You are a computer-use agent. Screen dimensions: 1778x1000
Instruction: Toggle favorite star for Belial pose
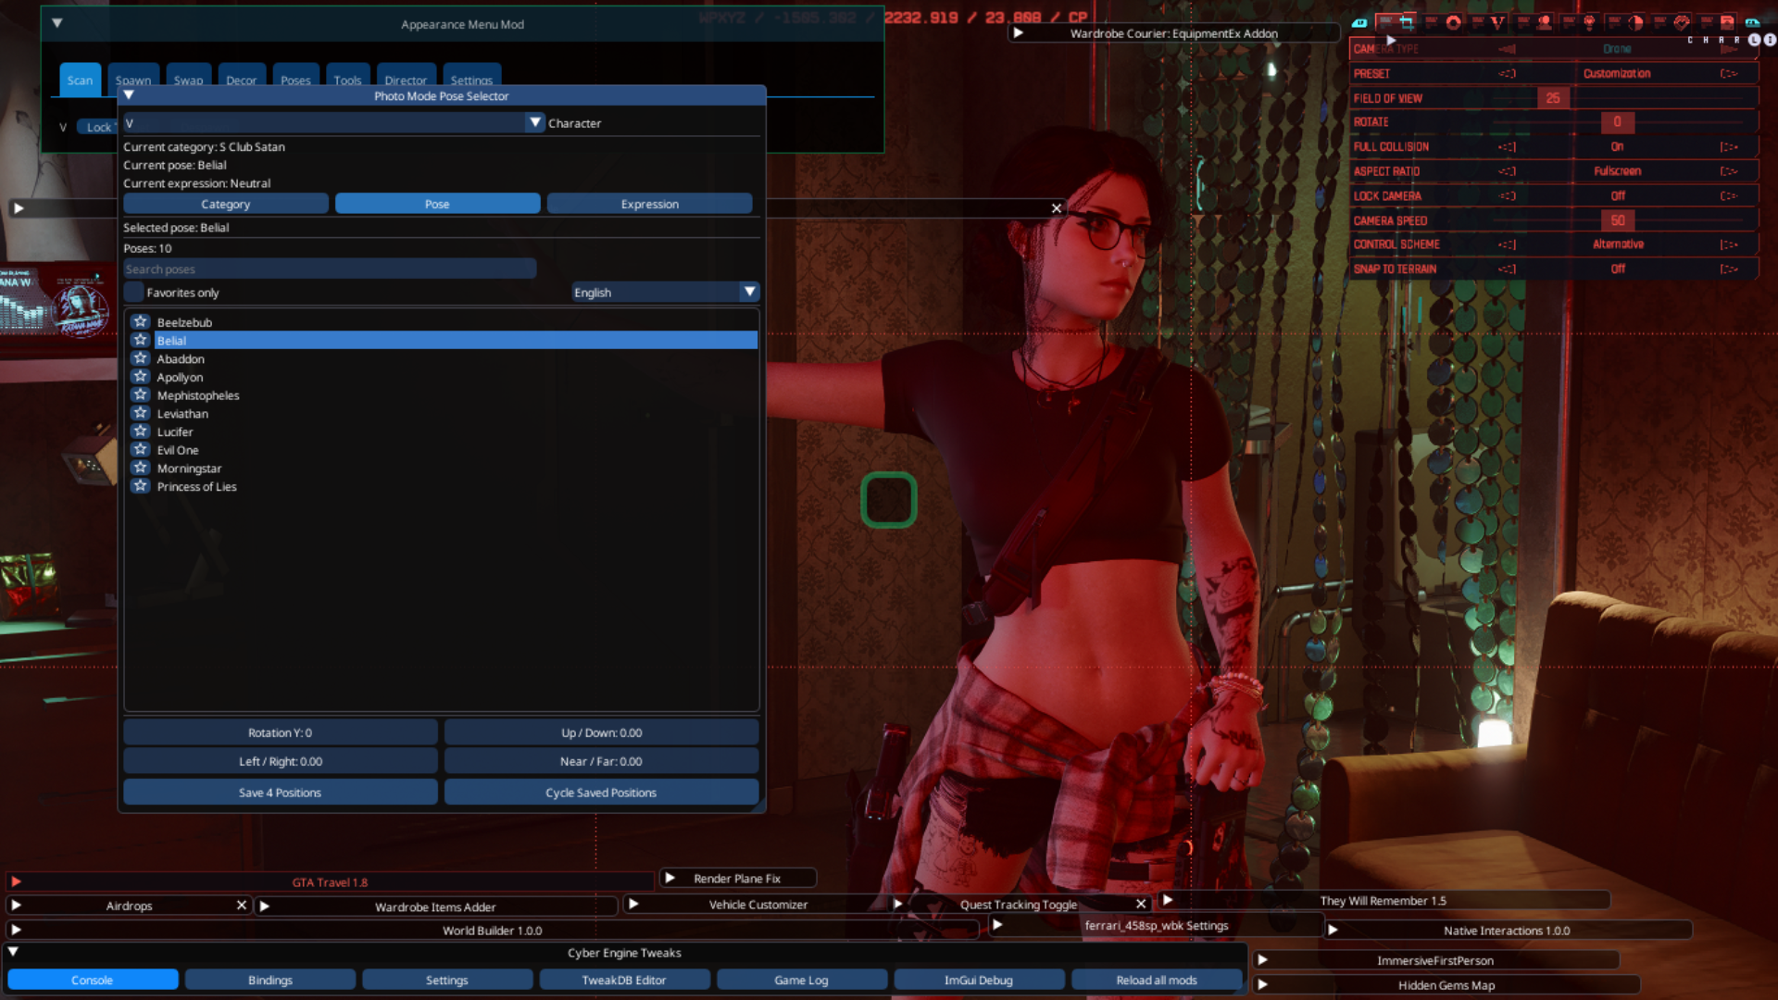pos(141,340)
